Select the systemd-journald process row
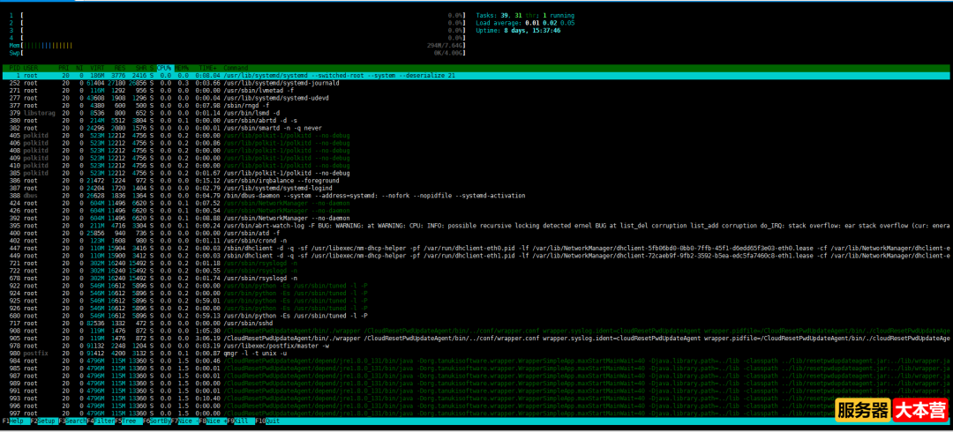 coord(265,83)
